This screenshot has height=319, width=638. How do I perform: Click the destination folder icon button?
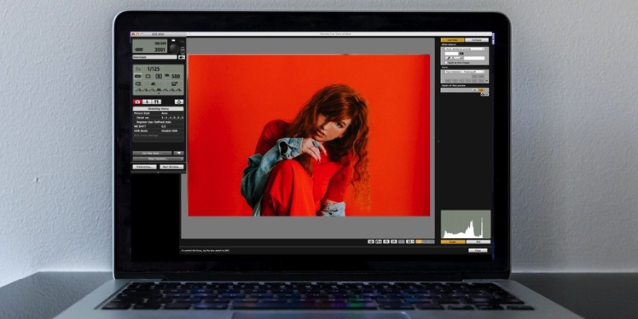click(181, 57)
